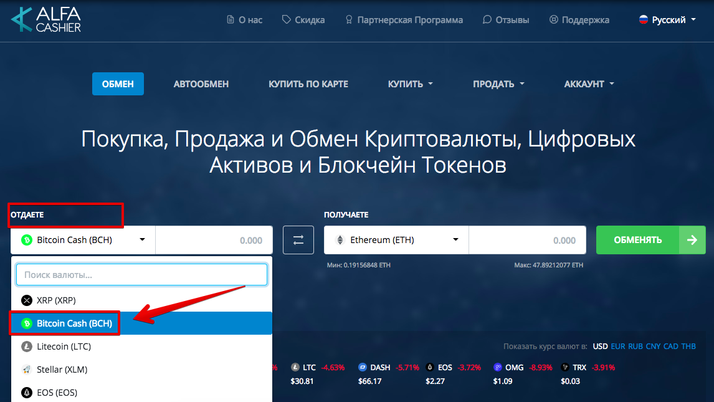Open the Партнерская Программа link
This screenshot has height=402, width=714.
click(404, 19)
